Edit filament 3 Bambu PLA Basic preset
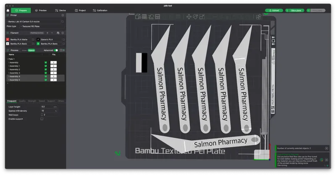Viewport: 336px width, 175px height. point(33,44)
